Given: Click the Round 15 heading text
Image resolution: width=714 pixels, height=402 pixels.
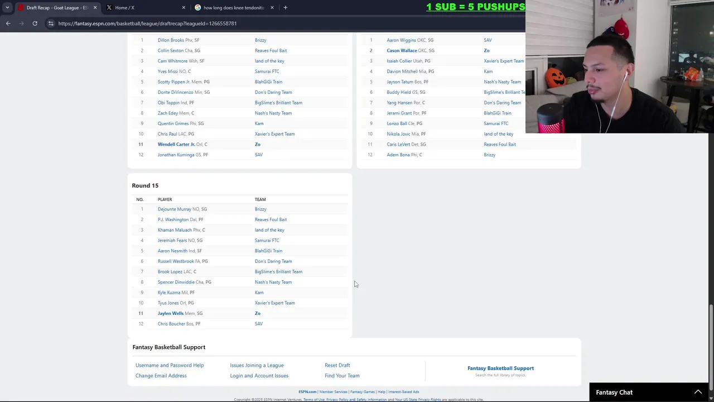Looking at the screenshot, I should tap(145, 185).
